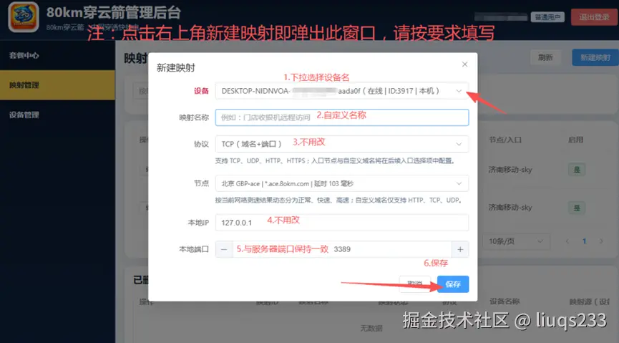
Task: Focus the 映射名称 input field
Action: (342, 117)
